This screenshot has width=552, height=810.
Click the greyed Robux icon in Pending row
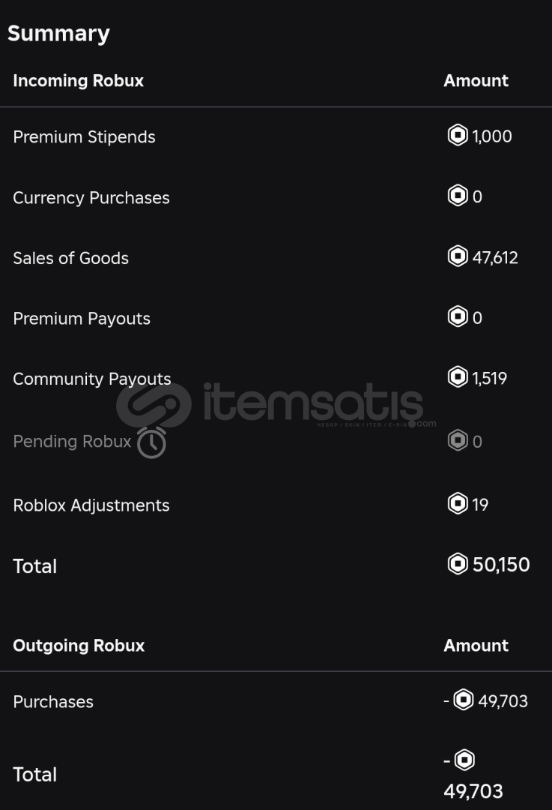coord(458,441)
